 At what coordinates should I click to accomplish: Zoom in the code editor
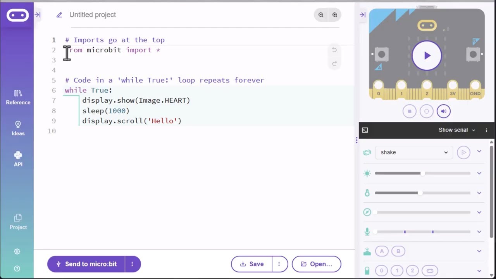[335, 15]
